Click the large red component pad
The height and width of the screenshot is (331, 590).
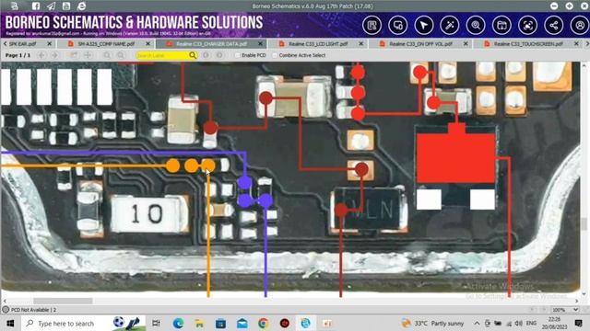[455, 157]
